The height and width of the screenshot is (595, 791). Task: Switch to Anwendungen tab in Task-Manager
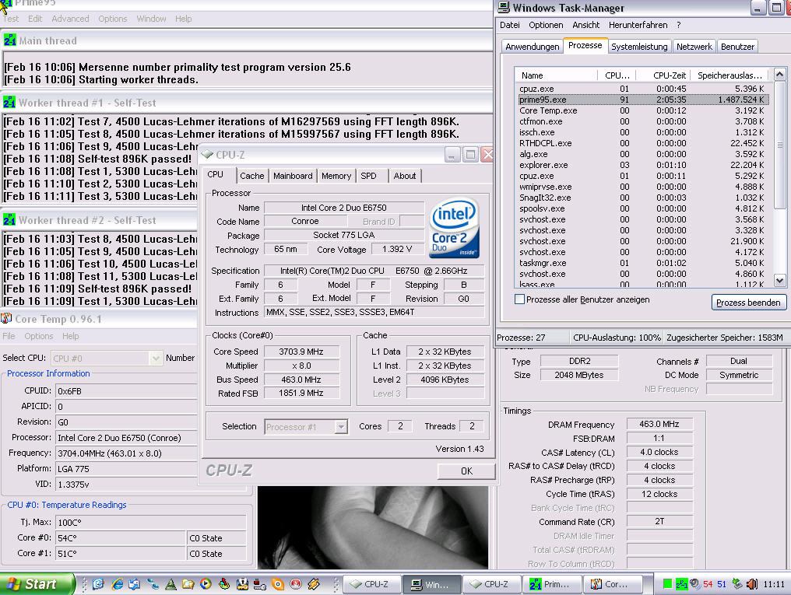pos(533,47)
